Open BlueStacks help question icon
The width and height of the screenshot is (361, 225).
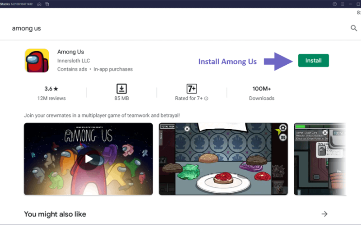tap(335, 4)
